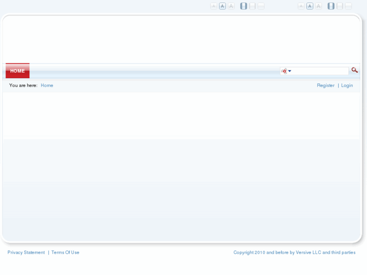Open the HOME navigation tab

[x=18, y=71]
